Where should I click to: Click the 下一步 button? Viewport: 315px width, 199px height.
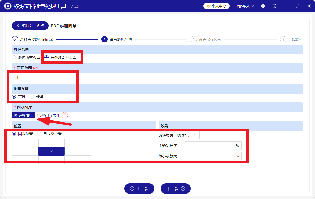[175, 189]
